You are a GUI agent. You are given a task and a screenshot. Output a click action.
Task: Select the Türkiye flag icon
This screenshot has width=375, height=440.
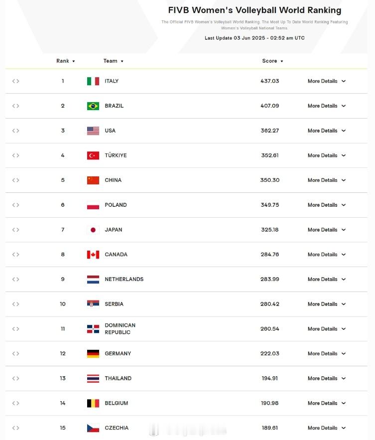click(93, 155)
